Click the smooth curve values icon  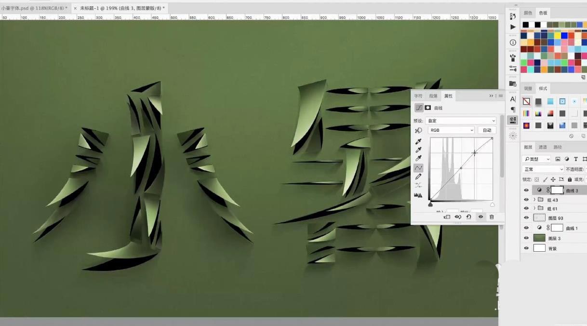(418, 186)
